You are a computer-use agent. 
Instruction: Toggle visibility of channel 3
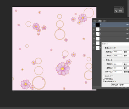tap(94, 38)
